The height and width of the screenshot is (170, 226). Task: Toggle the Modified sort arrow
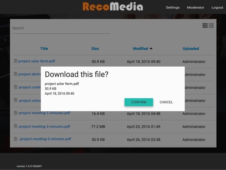pos(151,48)
